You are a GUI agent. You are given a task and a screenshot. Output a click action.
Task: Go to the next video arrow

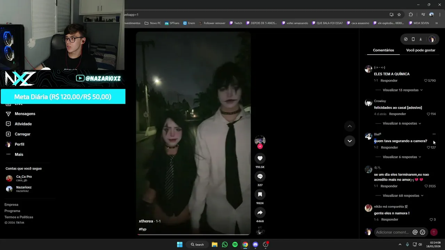coord(349,141)
